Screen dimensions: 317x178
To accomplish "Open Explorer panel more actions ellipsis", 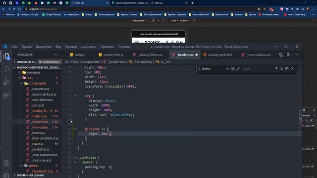I will (x=55, y=55).
